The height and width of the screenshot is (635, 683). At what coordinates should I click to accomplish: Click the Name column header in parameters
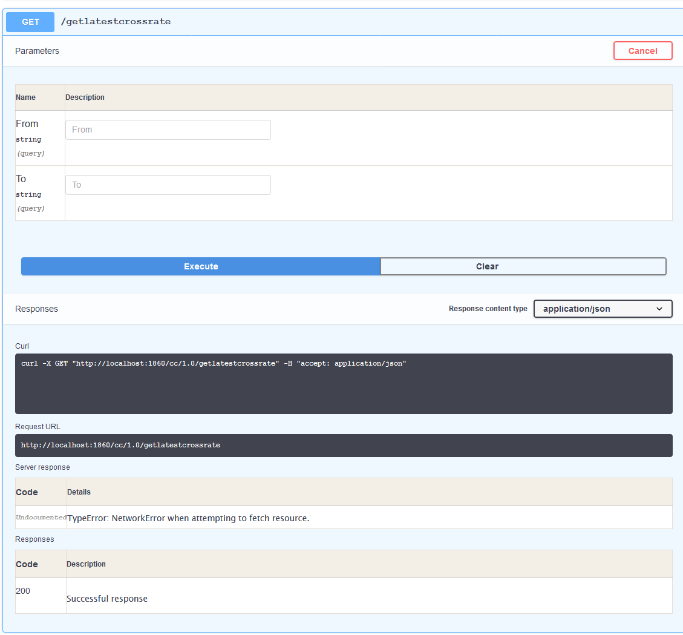[25, 97]
